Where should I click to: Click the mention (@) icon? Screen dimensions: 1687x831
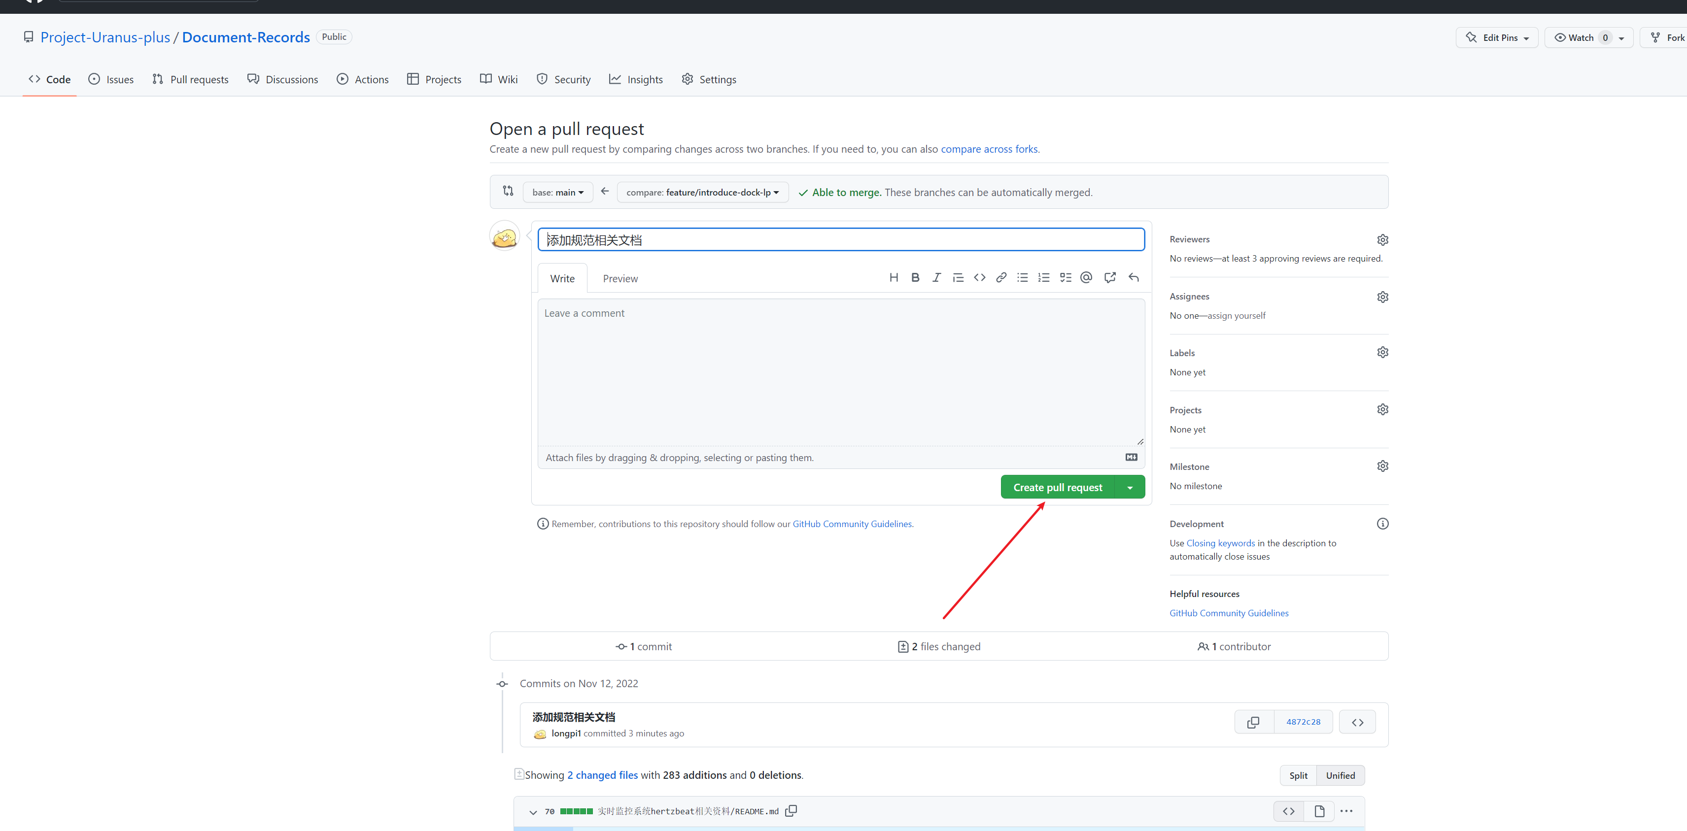[1086, 277]
